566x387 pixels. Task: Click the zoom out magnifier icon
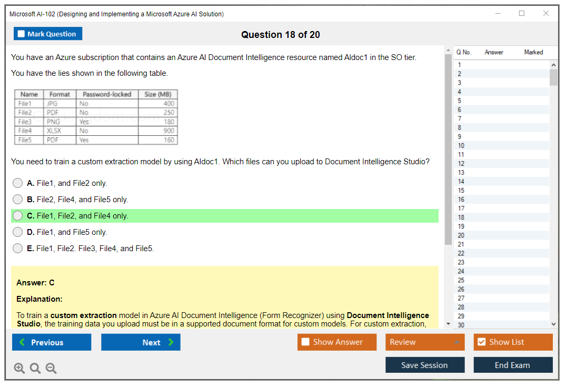pyautogui.click(x=51, y=368)
